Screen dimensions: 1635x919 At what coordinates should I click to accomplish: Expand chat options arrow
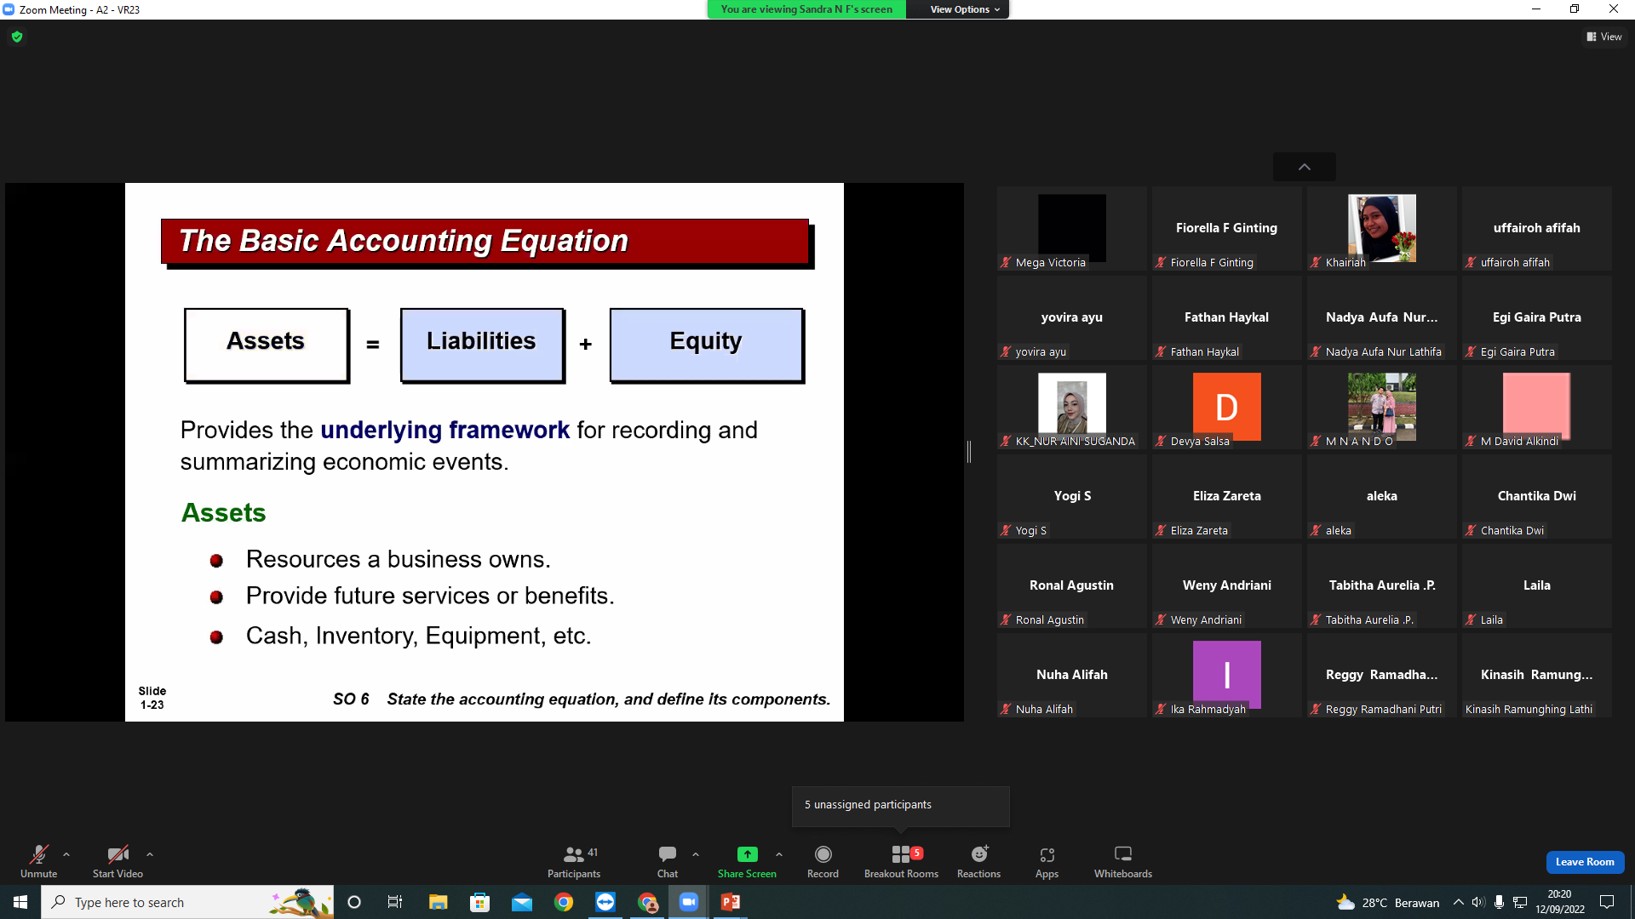696,854
